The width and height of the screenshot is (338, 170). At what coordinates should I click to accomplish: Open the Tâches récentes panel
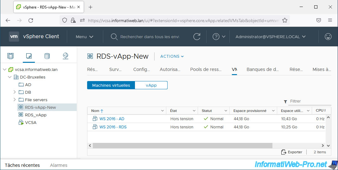(x=22, y=165)
